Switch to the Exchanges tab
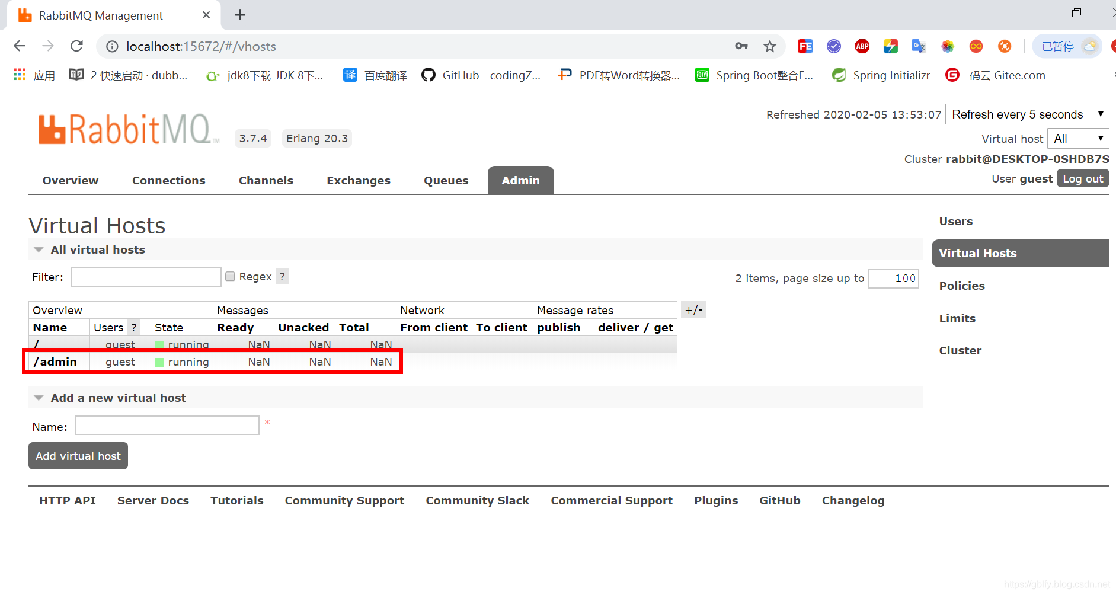 tap(359, 180)
